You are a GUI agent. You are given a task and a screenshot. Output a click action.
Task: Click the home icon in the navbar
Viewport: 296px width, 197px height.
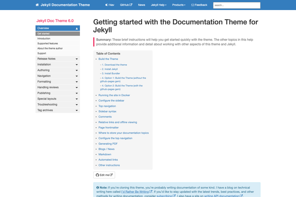[x=37, y=5]
